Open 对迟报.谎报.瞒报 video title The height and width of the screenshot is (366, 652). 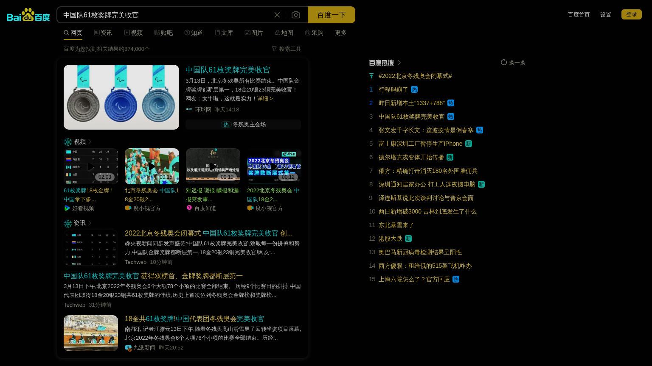coord(212,195)
